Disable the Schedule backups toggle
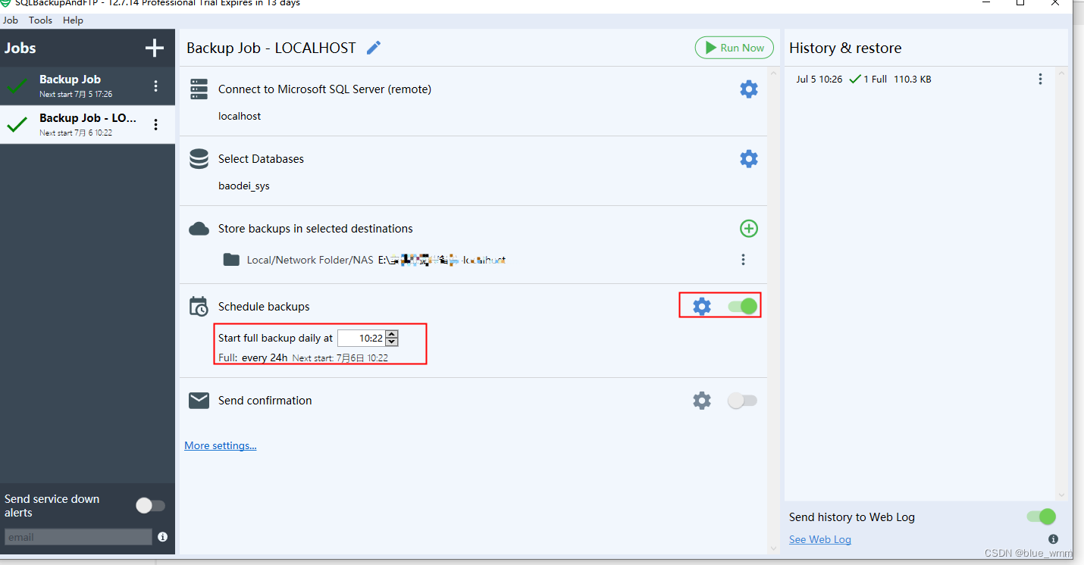The width and height of the screenshot is (1084, 565). (x=743, y=307)
